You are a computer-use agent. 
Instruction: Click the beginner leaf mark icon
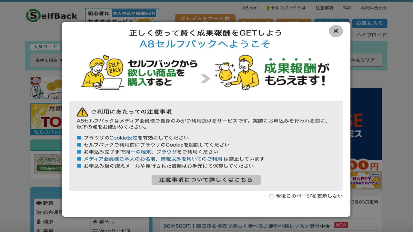pos(267,8)
